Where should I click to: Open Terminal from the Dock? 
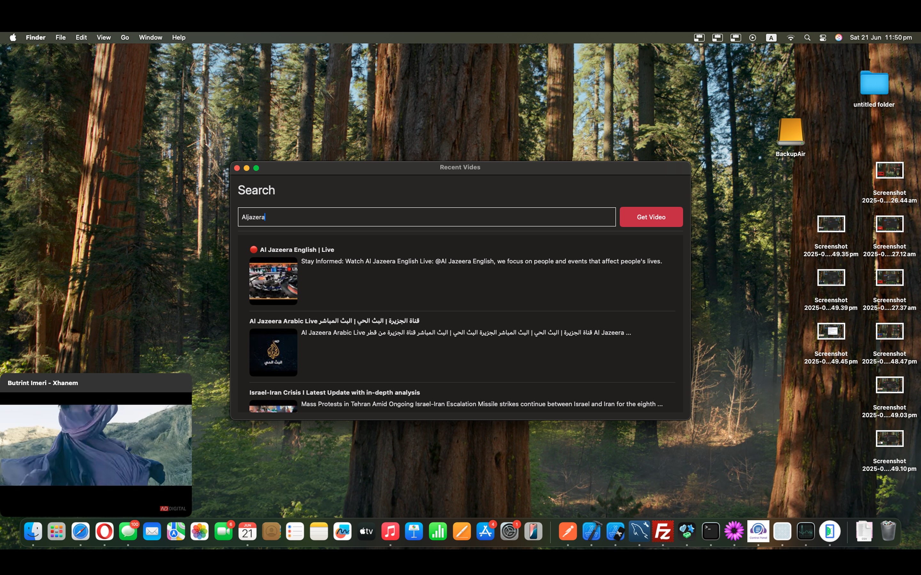pos(711,531)
